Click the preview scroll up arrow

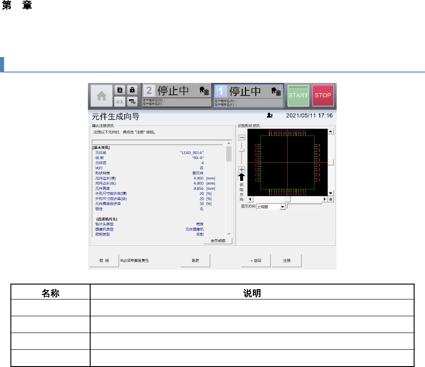tap(331, 131)
